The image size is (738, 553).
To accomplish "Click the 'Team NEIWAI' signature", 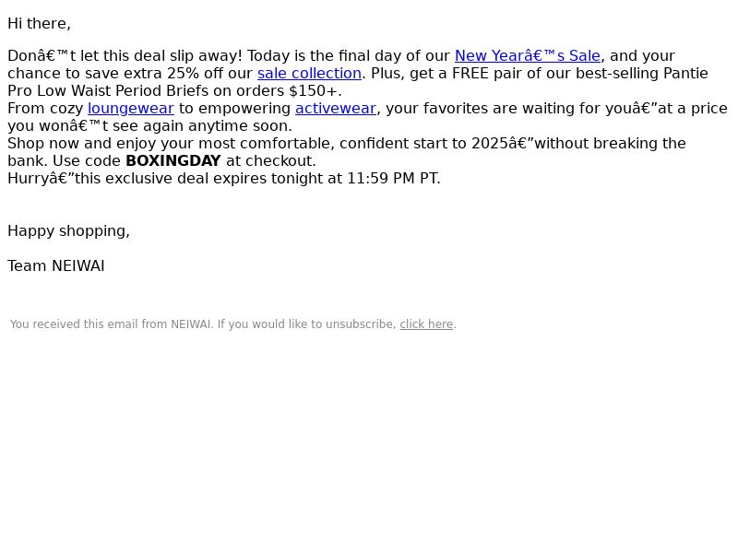I will (x=56, y=266).
